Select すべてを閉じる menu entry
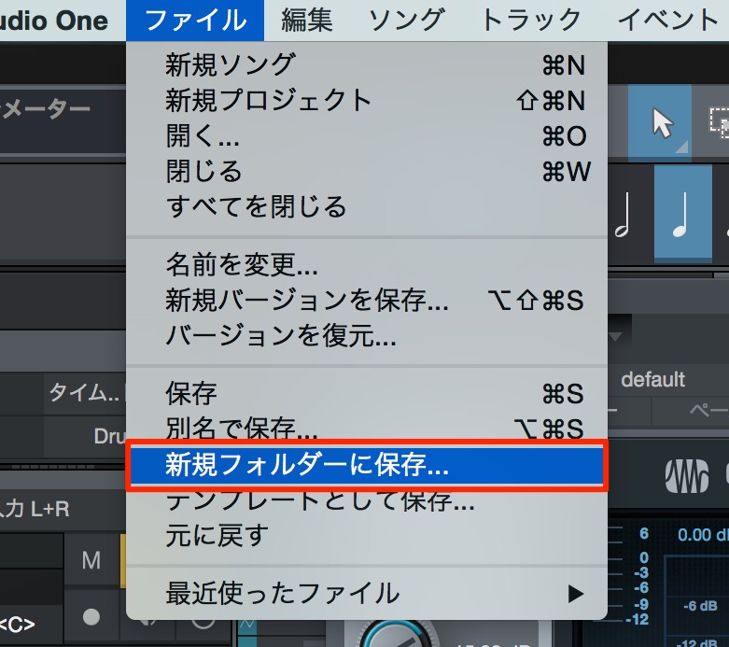The width and height of the screenshot is (729, 647). (366, 206)
